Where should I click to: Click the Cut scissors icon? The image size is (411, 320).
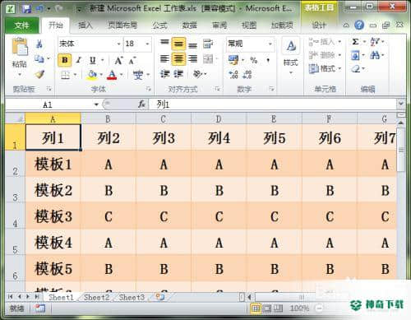[x=39, y=44]
